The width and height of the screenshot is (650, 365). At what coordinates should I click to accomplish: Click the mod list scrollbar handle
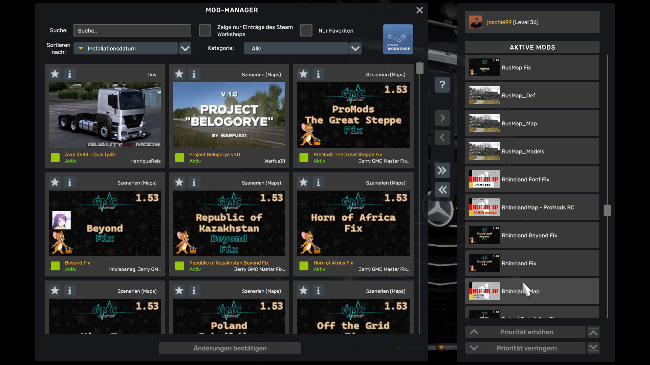420,68
